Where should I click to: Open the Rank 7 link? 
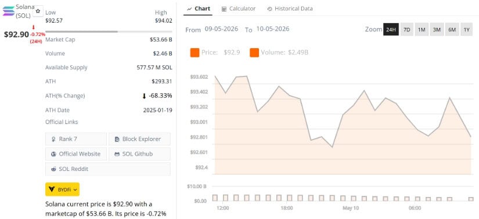pos(76,139)
